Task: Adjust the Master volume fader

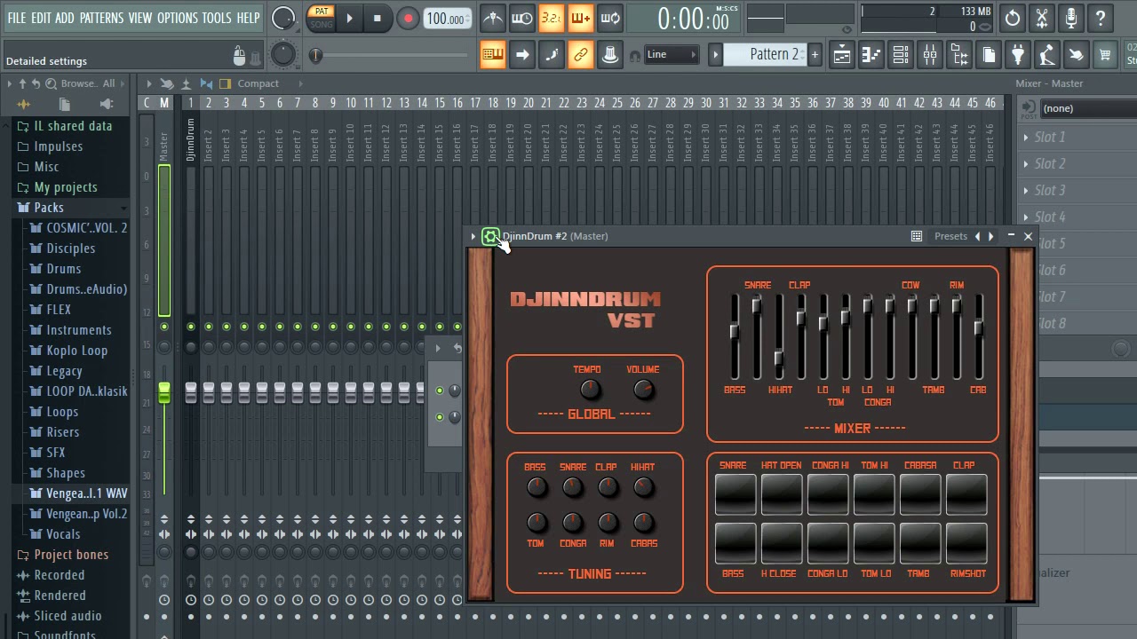Action: [x=164, y=394]
